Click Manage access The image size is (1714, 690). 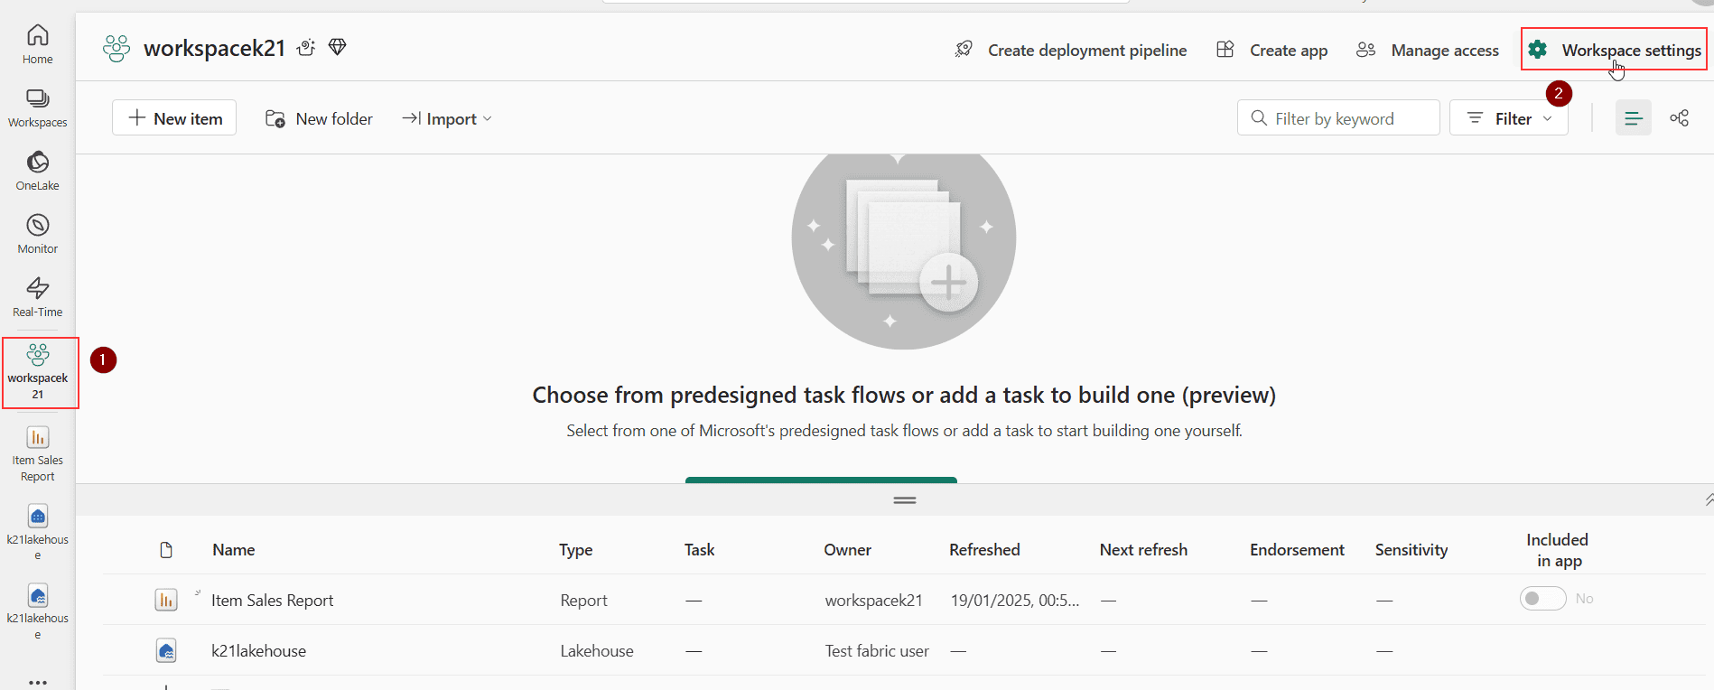pos(1428,51)
